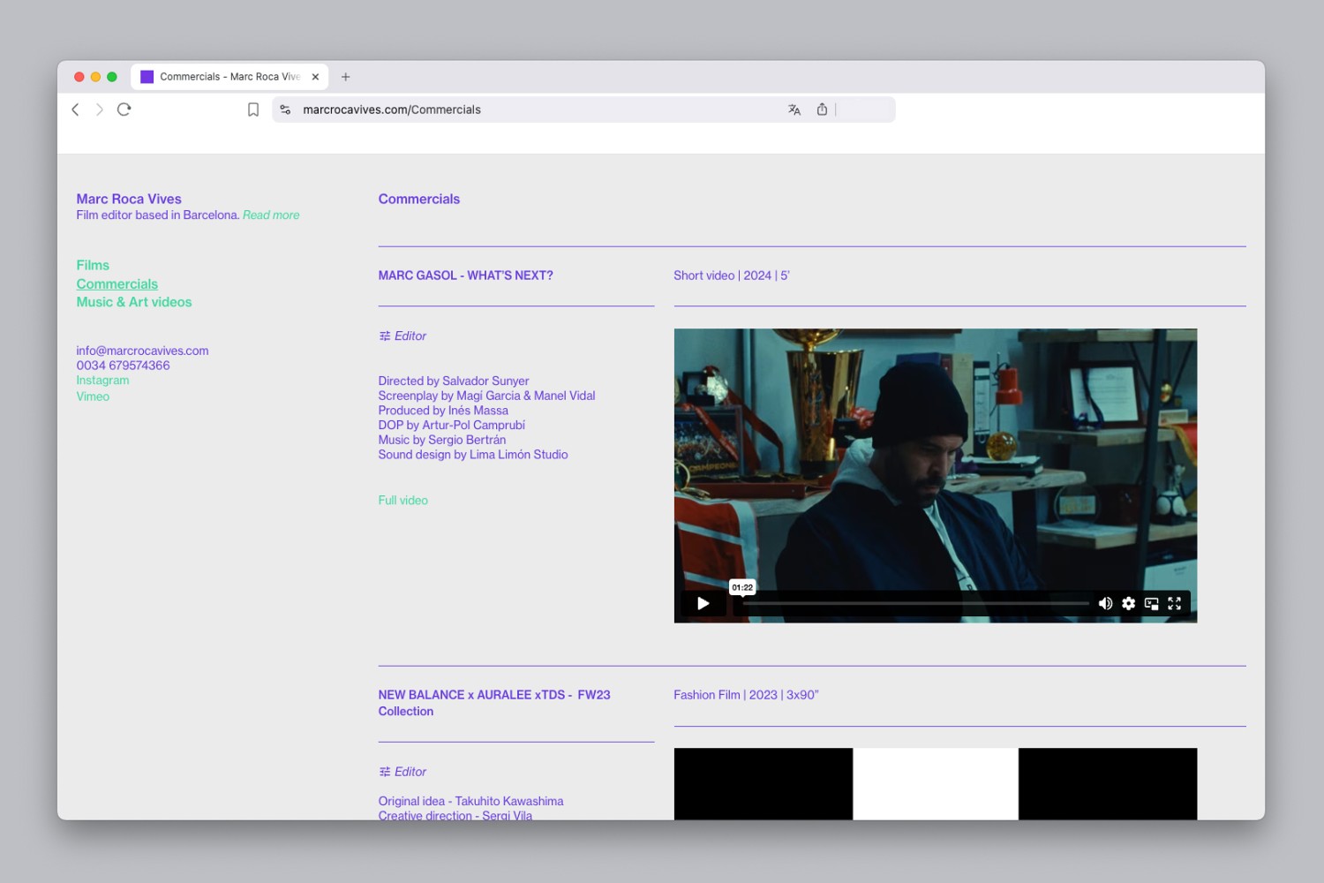
Task: Open video settings gear
Action: [x=1128, y=603]
